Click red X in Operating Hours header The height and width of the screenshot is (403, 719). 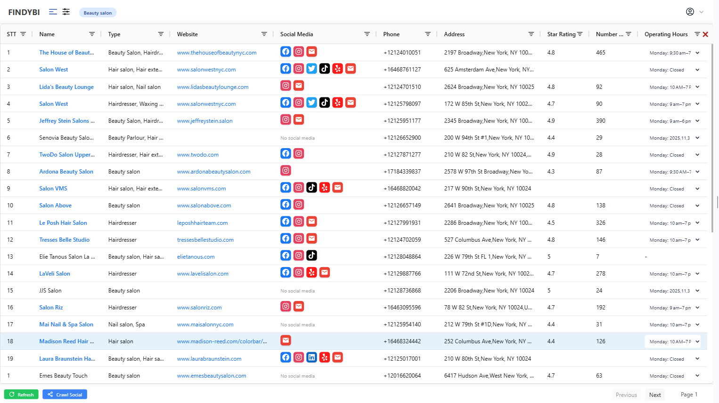pyautogui.click(x=705, y=34)
